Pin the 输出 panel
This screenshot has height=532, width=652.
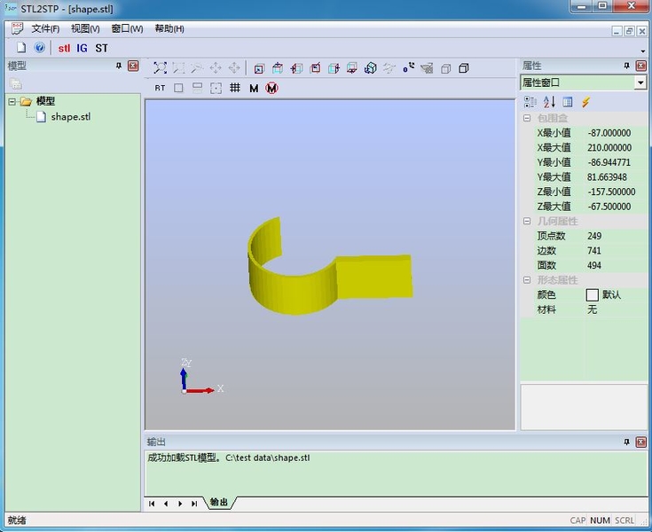(x=626, y=442)
